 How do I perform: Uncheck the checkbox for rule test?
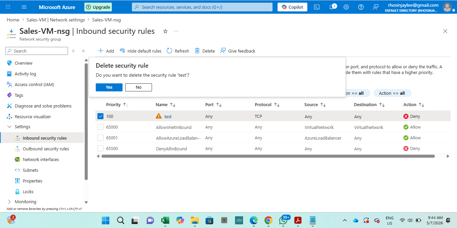pos(100,116)
